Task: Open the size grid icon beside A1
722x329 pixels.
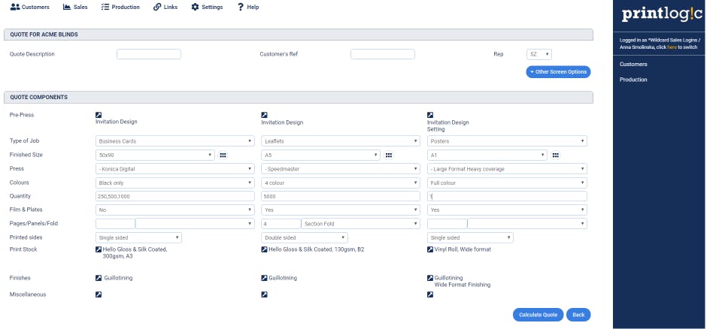Action: coord(555,155)
